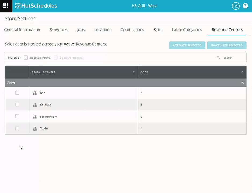Select the Catering row checkbox
This screenshot has width=252, height=193.
click(17, 105)
